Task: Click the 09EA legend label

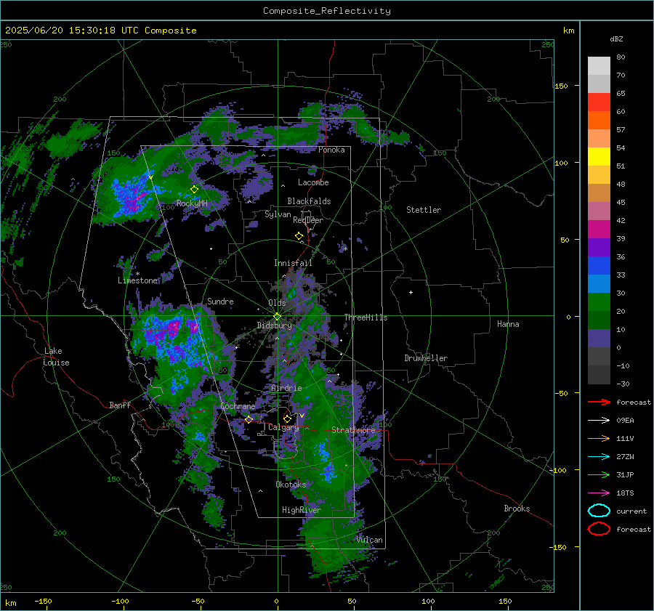Action: coord(625,420)
